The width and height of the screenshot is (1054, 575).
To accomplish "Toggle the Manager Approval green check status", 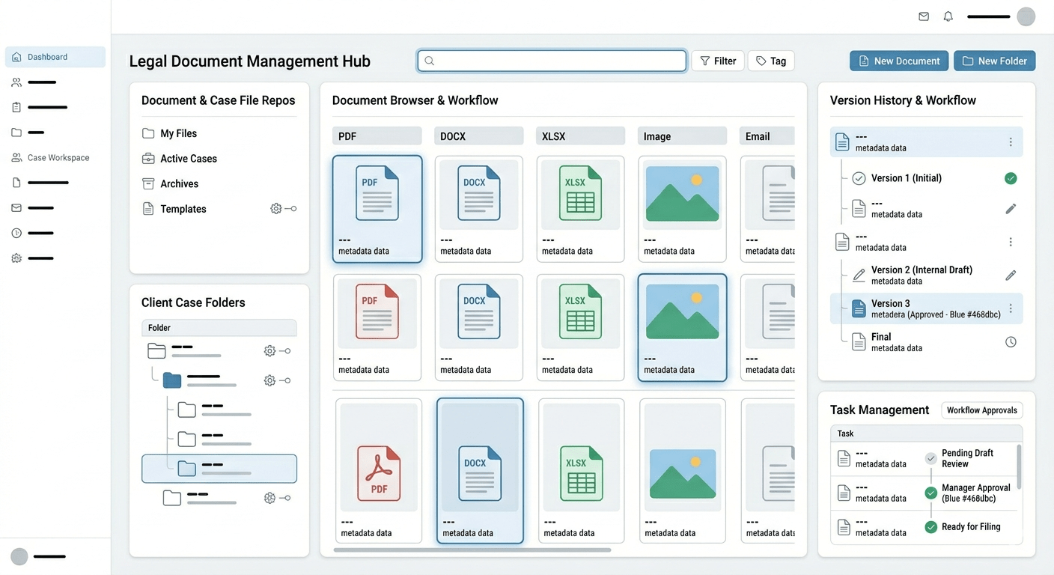I will coord(931,493).
